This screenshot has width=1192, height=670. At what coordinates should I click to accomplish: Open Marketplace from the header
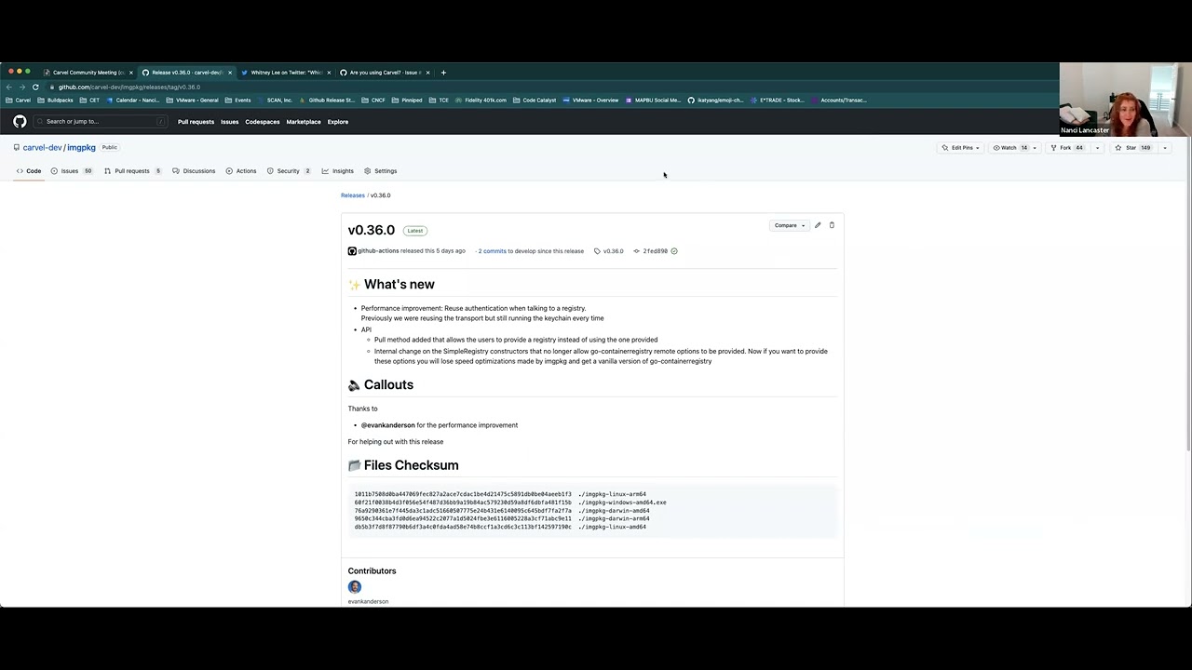click(x=304, y=122)
